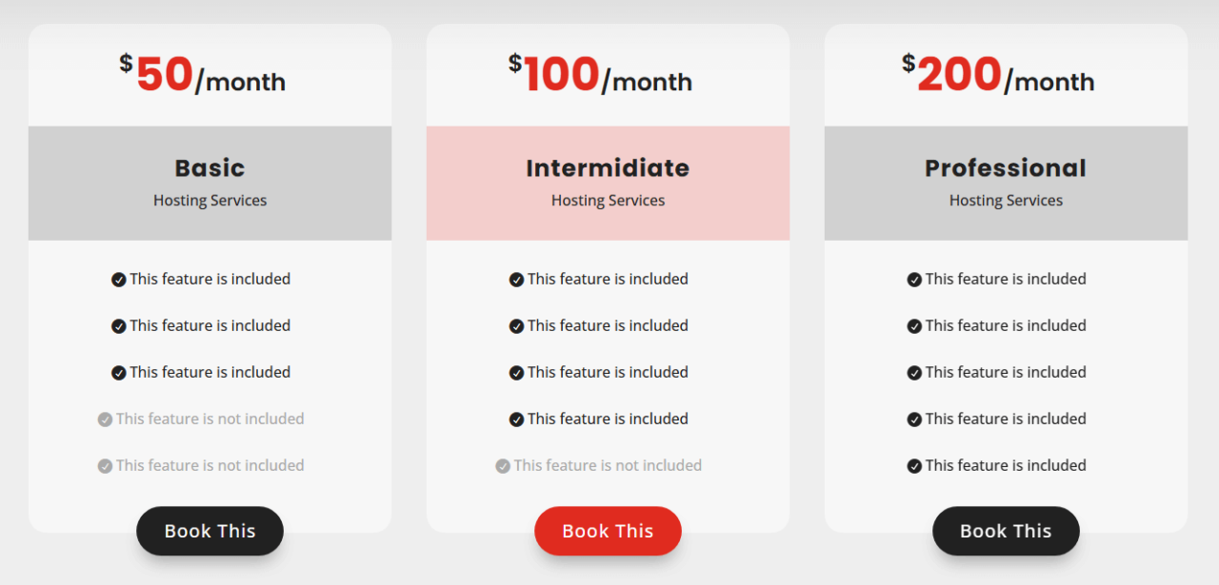Click the checkmark beside Basic's first included feature
Image resolution: width=1219 pixels, height=585 pixels.
point(118,279)
